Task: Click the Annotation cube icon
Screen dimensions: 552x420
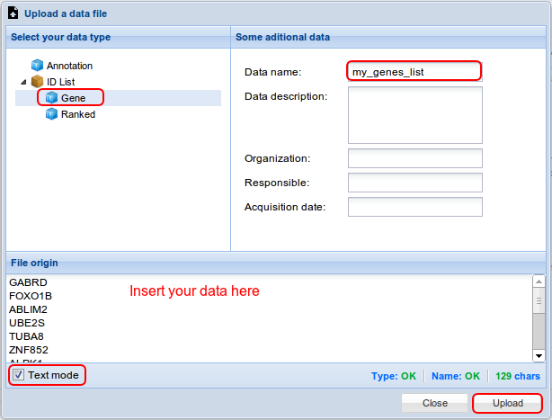Action: (x=37, y=66)
